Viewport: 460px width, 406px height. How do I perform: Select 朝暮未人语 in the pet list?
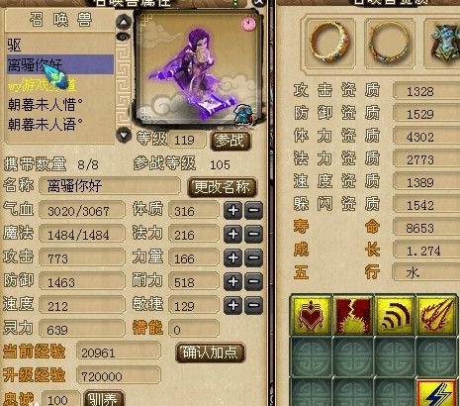click(x=46, y=125)
